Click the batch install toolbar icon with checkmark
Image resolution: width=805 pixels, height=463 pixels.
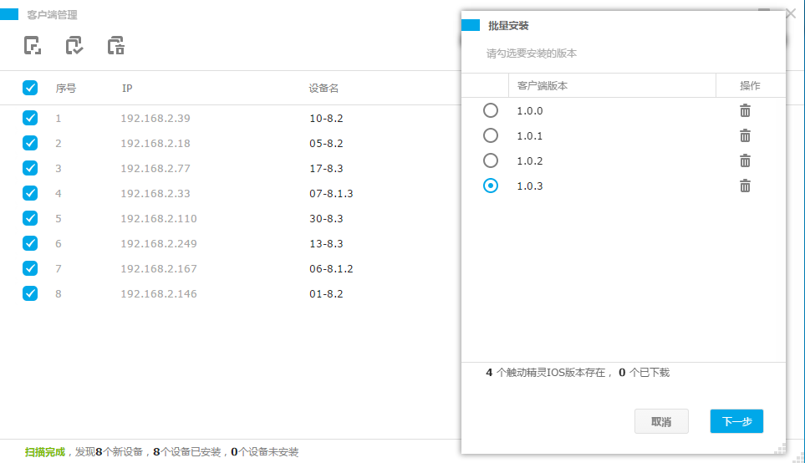point(74,46)
